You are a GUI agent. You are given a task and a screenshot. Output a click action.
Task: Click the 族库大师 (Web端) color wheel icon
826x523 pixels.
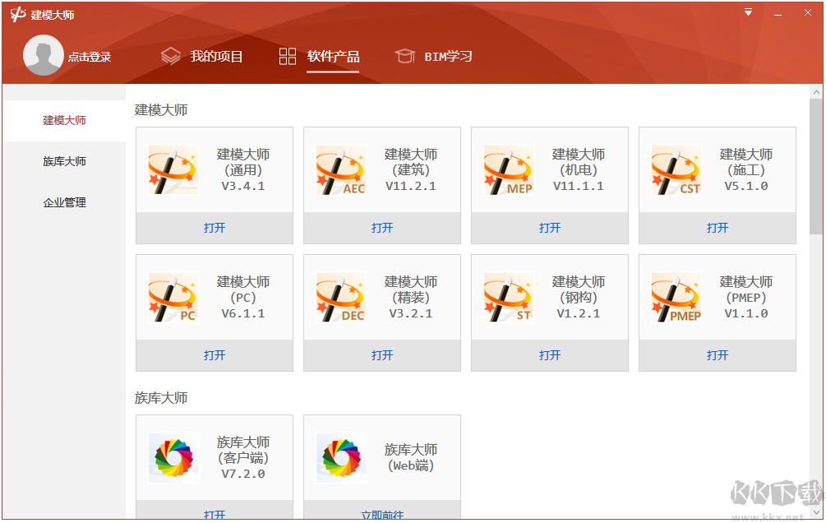(341, 457)
